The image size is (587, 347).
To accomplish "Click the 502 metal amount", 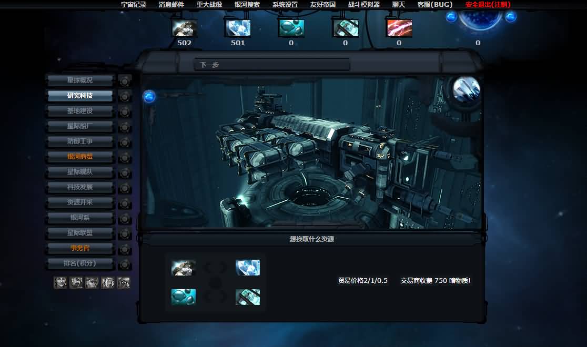I will point(184,43).
